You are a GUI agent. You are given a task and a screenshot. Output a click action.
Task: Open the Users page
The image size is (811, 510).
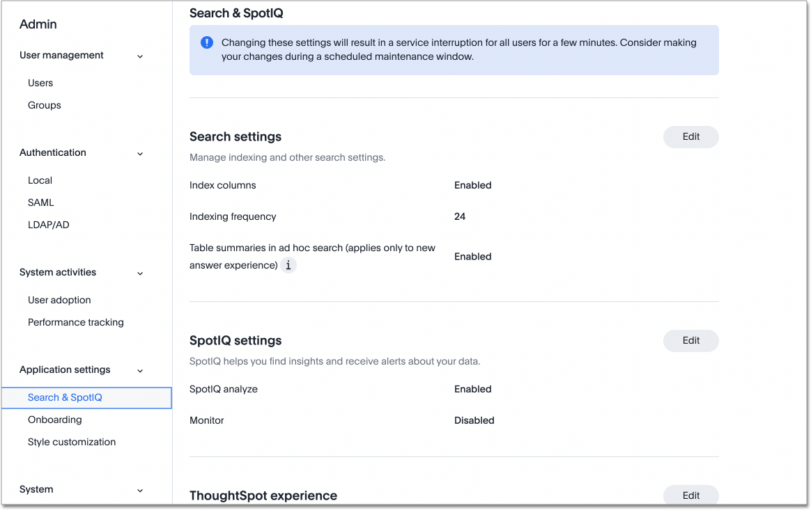coord(40,83)
